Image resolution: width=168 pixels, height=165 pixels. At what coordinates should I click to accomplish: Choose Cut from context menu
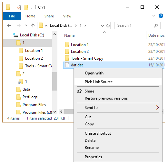click(118, 117)
